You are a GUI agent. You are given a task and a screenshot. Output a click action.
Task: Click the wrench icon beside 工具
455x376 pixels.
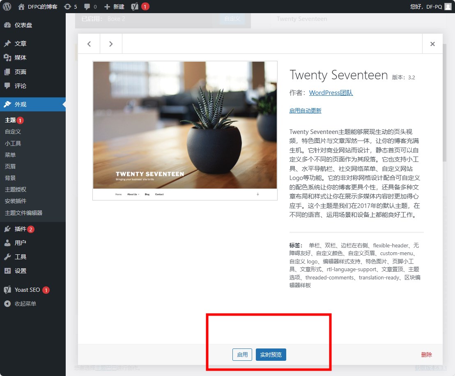coord(7,257)
